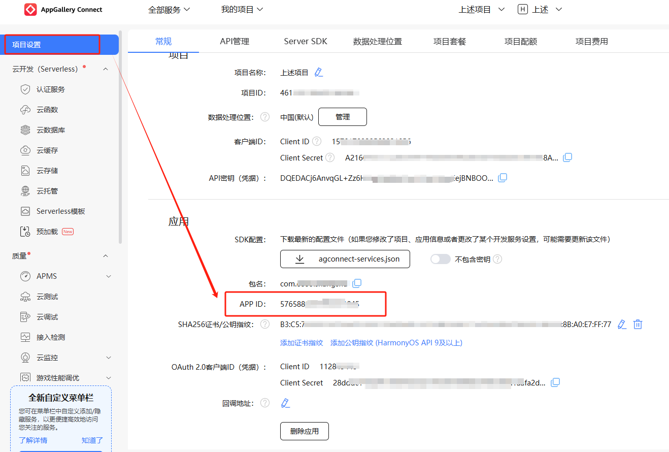Image resolution: width=669 pixels, height=452 pixels.
Task: Open 云数据库 stack icon
Action: [25, 130]
